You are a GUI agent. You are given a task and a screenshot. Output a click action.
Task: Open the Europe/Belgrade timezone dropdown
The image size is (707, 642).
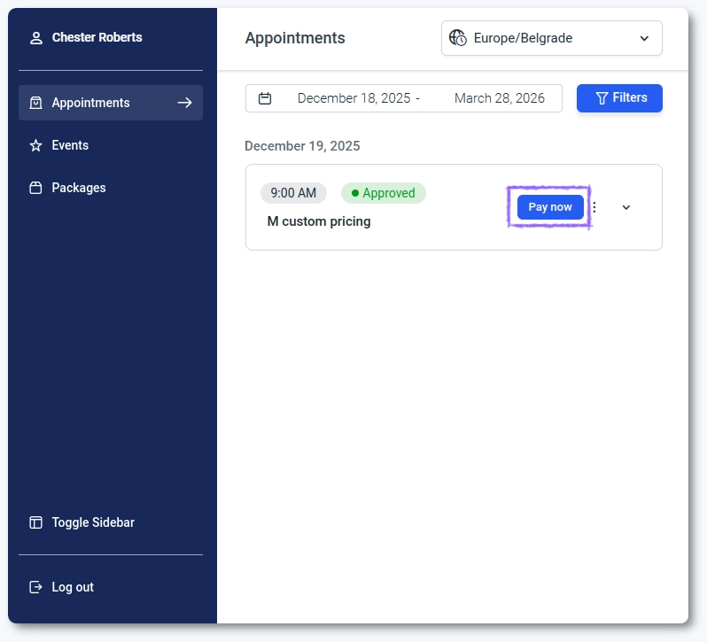[x=551, y=38]
